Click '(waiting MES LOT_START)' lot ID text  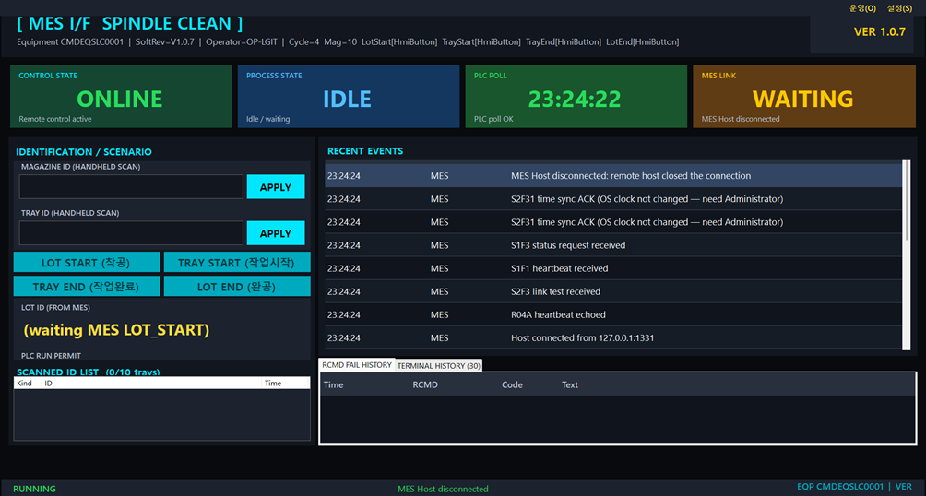click(x=117, y=330)
